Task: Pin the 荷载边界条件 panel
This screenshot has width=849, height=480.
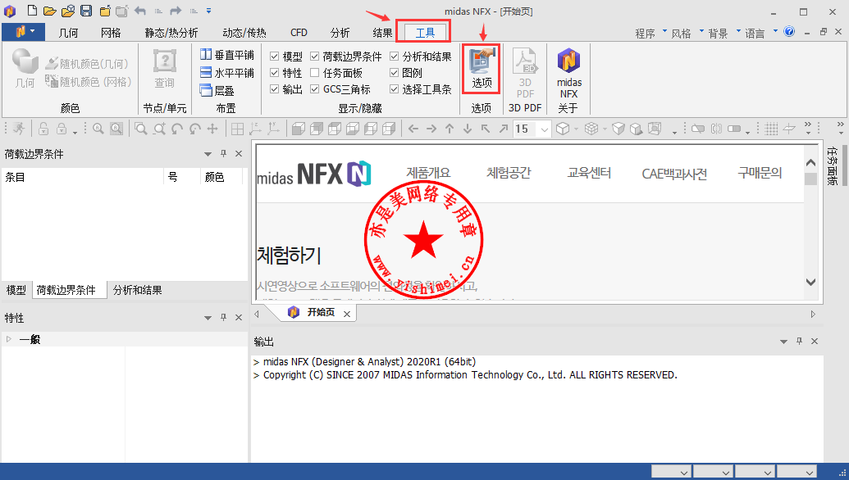Action: 224,154
